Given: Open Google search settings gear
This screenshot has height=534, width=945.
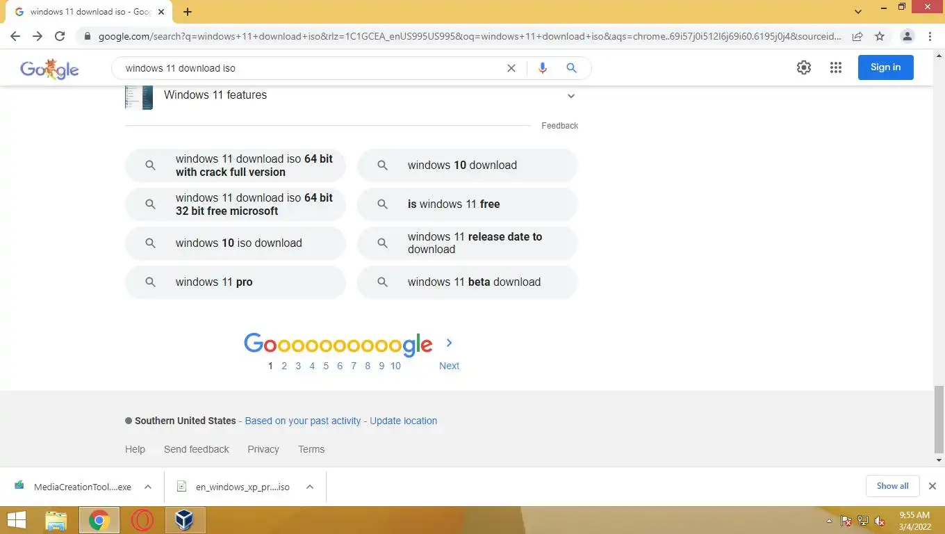Looking at the screenshot, I should coord(804,67).
